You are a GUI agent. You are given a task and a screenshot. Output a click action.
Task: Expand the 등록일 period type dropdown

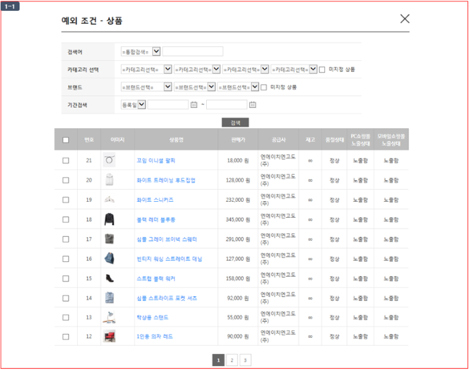click(142, 105)
